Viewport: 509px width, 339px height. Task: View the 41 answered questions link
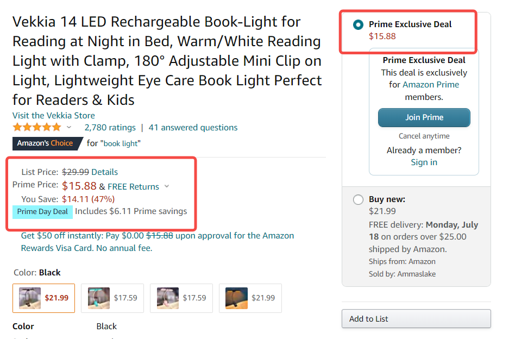click(x=193, y=127)
